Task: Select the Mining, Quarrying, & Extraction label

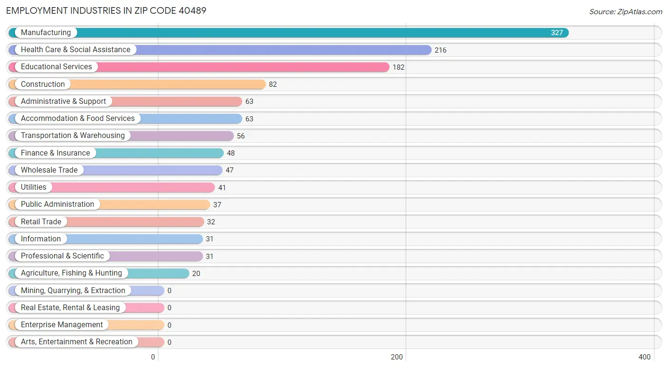Action: (73, 291)
